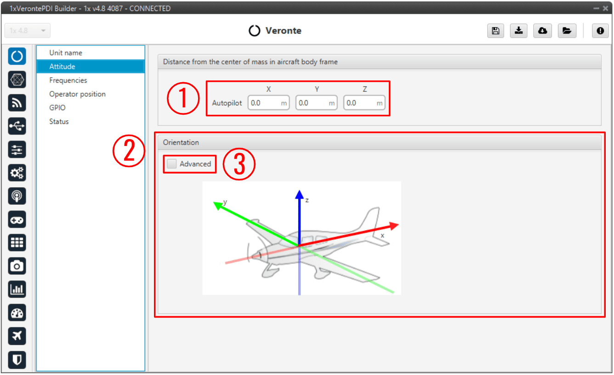Open the GPIO menu entry

pos(57,108)
